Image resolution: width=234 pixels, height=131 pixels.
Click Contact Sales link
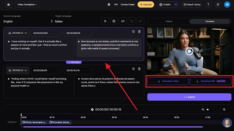(x=127, y=5)
